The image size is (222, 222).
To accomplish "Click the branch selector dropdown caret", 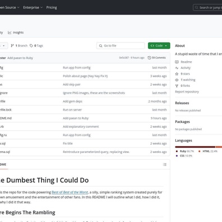I will [3, 46].
